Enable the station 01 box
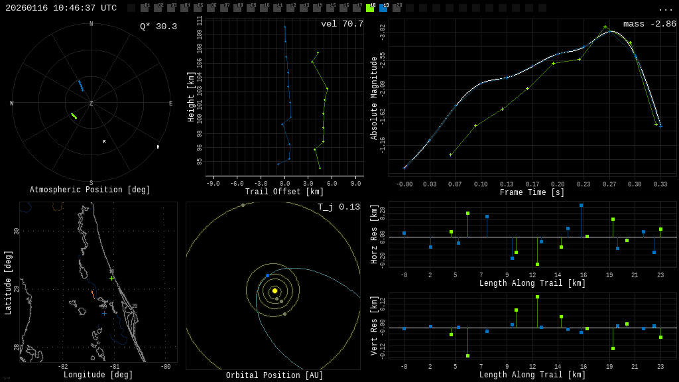This screenshot has height=382, width=679. [145, 8]
